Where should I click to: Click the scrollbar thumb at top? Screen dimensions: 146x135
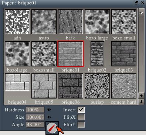[x=141, y=13]
